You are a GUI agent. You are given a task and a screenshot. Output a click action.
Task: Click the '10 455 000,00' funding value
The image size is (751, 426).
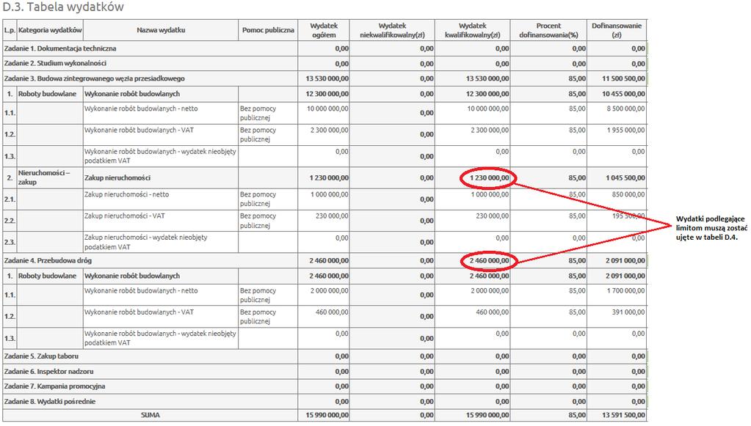click(623, 94)
